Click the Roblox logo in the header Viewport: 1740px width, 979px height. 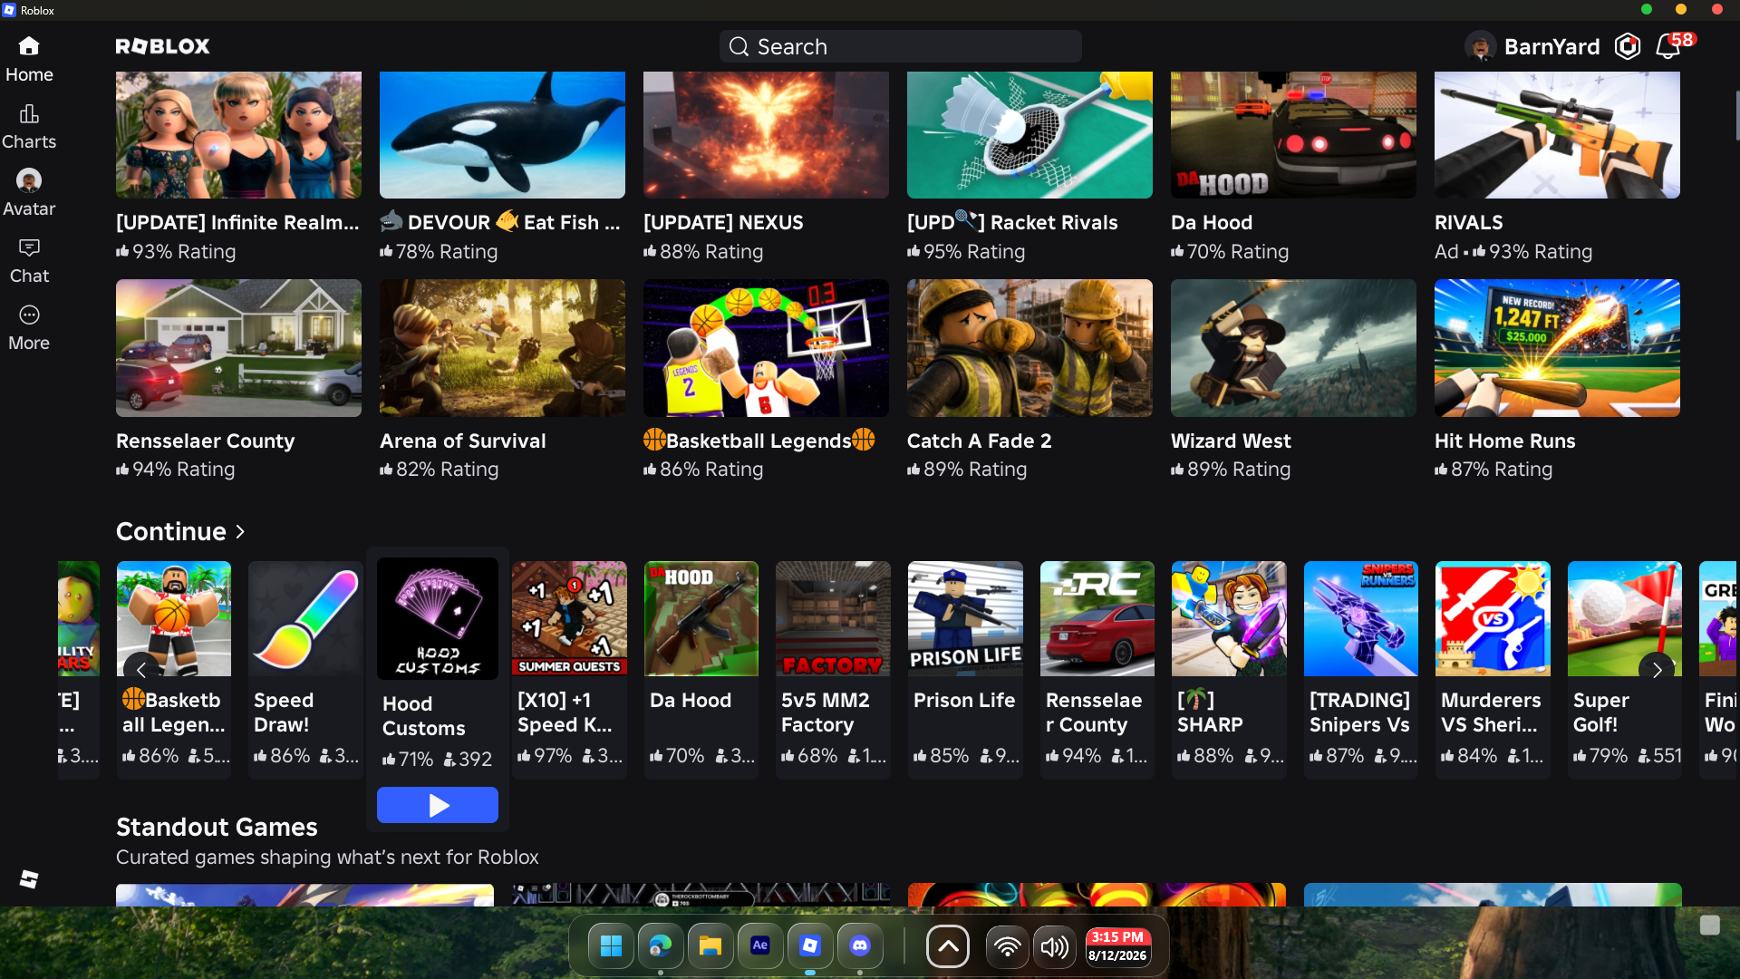coord(163,46)
